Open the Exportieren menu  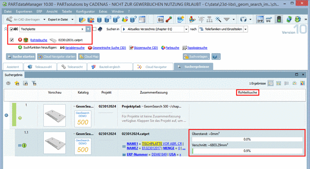tap(24, 12)
